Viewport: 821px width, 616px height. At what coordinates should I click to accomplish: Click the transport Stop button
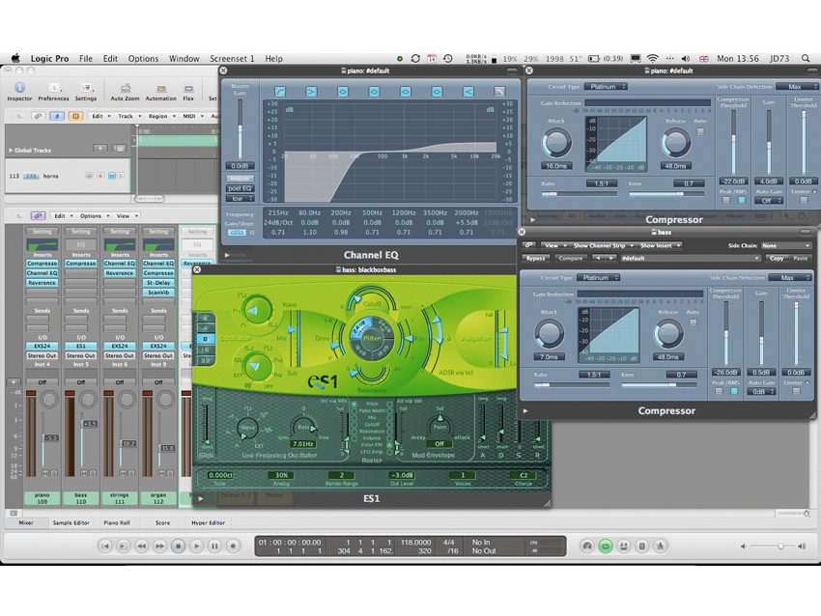point(178,546)
